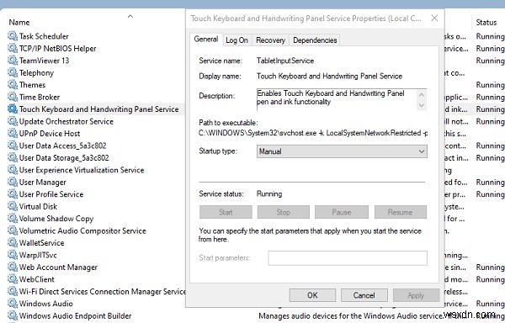Select the WalletService row
Screen dimensions: 505x323
[x=41, y=243]
